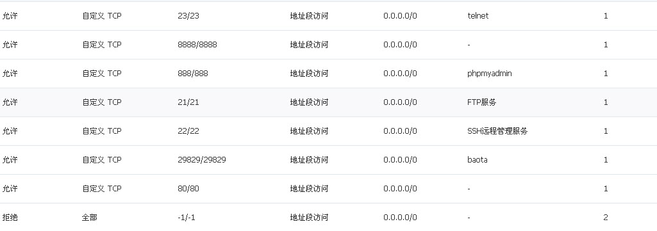The image size is (657, 231).
Task: Select port range 29829/29829
Action: (202, 160)
